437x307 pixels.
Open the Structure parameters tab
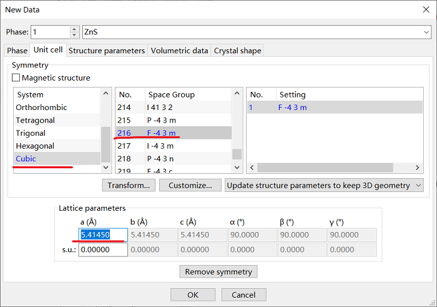(107, 51)
